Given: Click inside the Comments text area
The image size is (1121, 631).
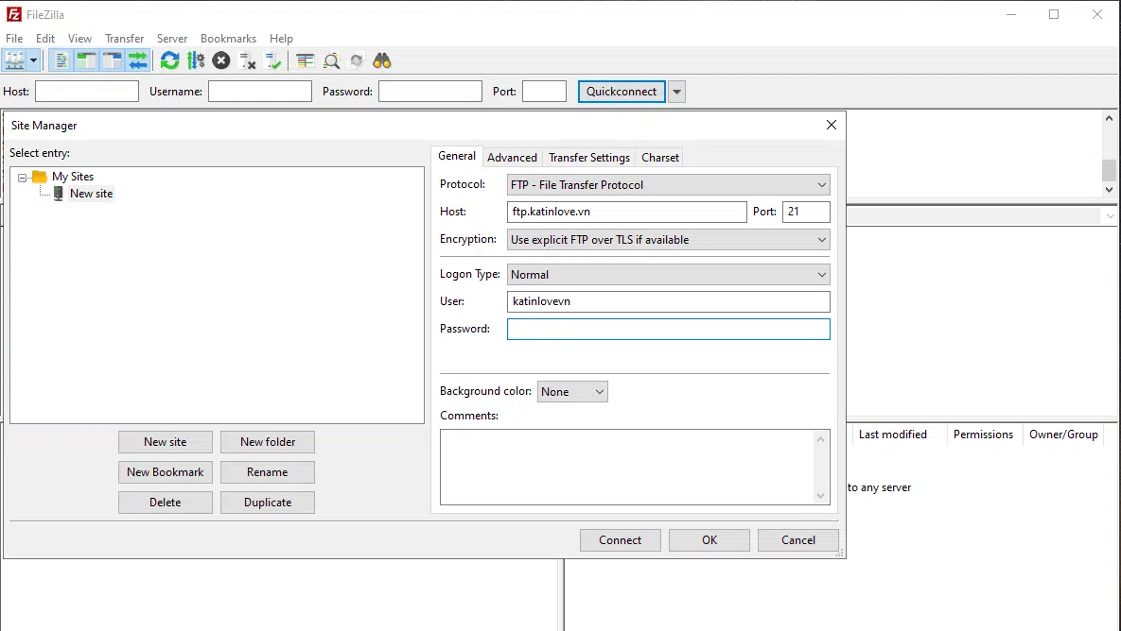Looking at the screenshot, I should tap(635, 467).
